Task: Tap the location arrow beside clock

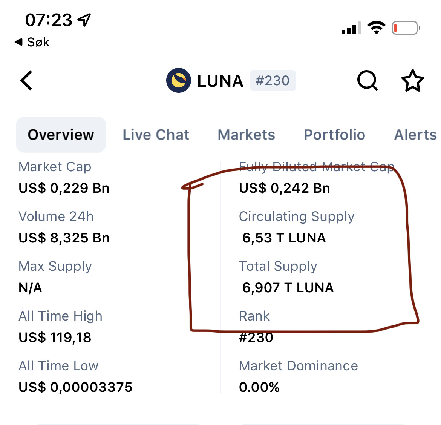Action: [84, 20]
